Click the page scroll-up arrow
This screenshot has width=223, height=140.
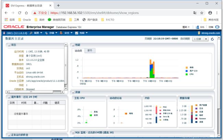(219, 38)
